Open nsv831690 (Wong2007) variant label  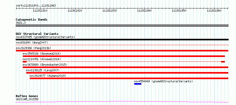(x=32, y=42)
